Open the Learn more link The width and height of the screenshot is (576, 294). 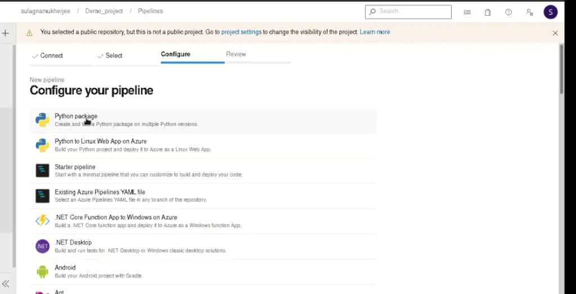coord(375,32)
